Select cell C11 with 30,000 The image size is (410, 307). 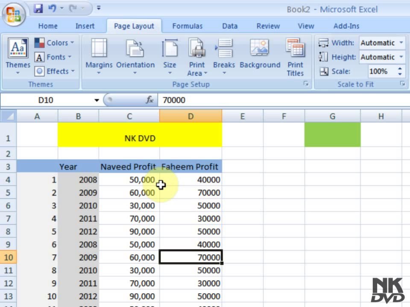(x=129, y=270)
